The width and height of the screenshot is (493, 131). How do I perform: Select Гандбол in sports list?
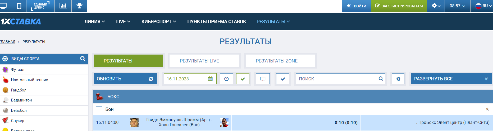click(x=44, y=90)
